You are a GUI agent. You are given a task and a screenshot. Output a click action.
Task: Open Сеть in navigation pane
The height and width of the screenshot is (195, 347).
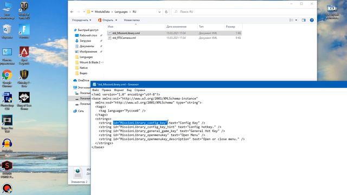point(81,111)
